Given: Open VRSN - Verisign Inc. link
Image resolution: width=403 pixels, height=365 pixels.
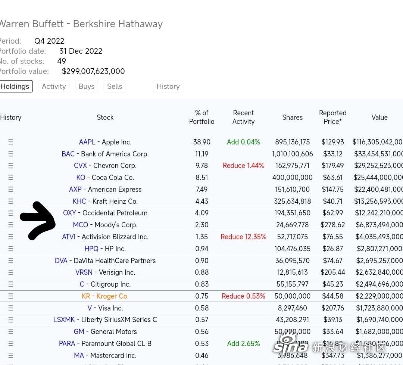Looking at the screenshot, I should pyautogui.click(x=105, y=272).
